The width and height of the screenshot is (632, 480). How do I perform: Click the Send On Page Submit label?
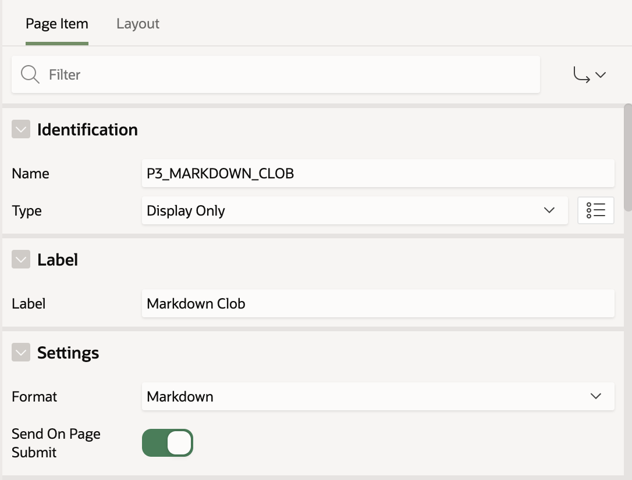pyautogui.click(x=56, y=443)
